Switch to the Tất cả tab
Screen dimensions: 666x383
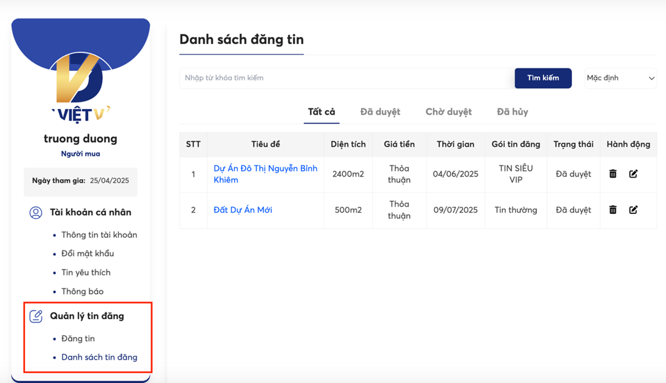[x=322, y=112]
